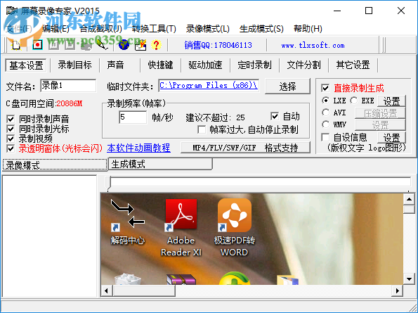The width and height of the screenshot is (418, 313).
Task: Open the 本软件动画教程 link
Action: pos(138,148)
